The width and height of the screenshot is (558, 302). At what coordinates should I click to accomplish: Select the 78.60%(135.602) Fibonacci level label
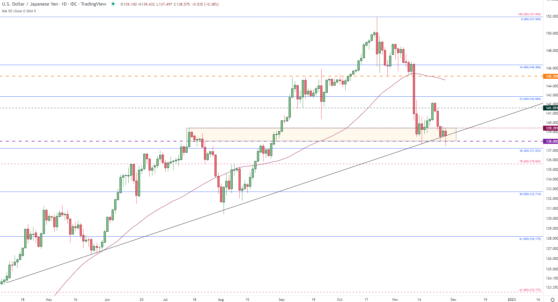(530, 161)
